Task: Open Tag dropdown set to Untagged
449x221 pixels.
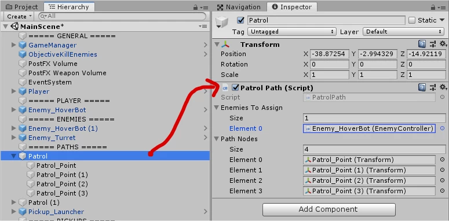Action: pos(291,32)
